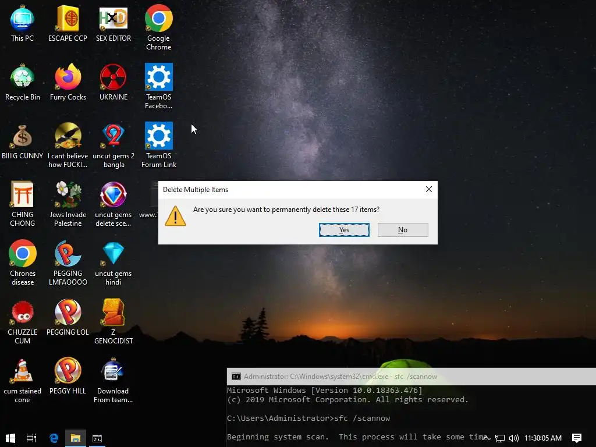The height and width of the screenshot is (447, 596).
Task: Open the Windows Start menu
Action: coord(10,438)
